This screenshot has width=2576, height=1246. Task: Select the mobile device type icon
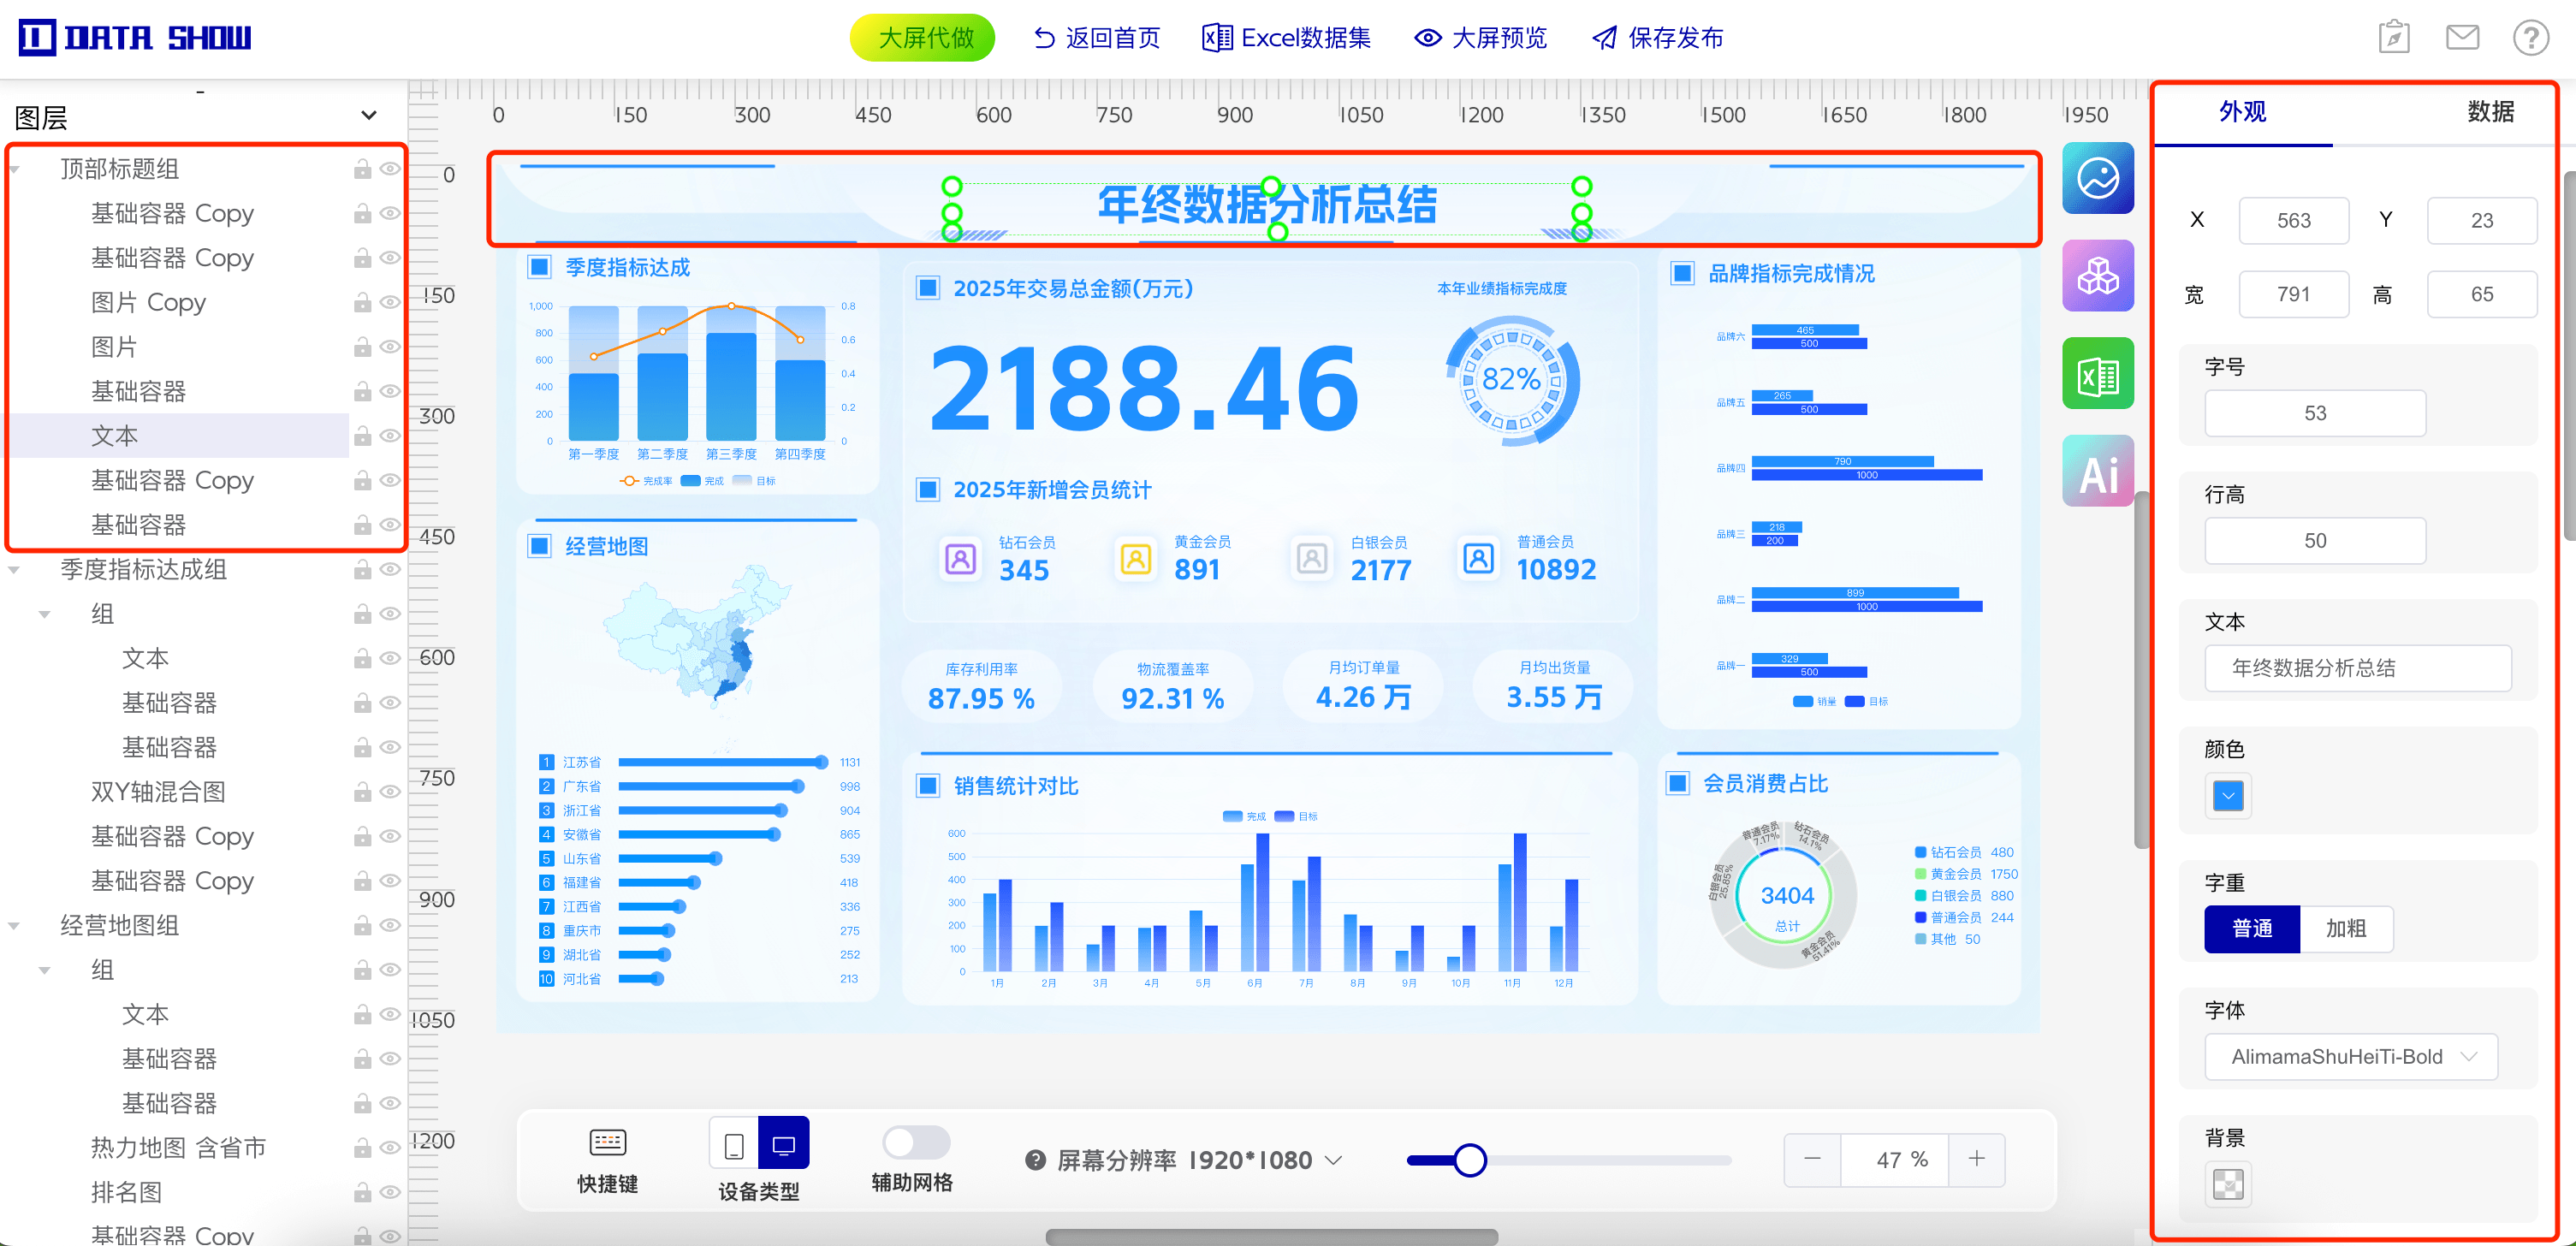point(733,1145)
